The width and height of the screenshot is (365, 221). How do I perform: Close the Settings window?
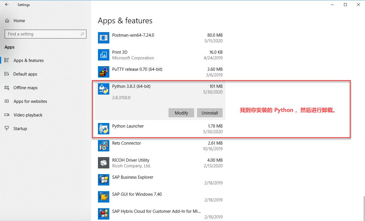pos(358,5)
